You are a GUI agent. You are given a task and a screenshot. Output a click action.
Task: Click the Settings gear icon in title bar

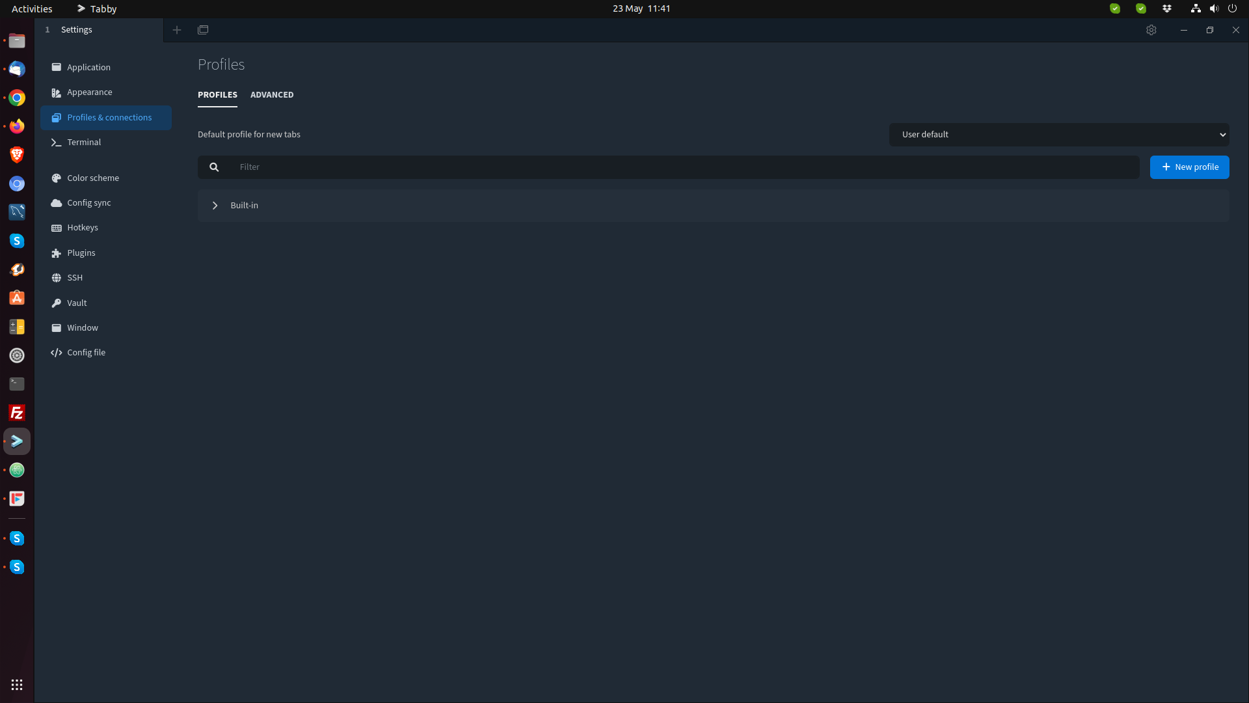[1151, 30]
